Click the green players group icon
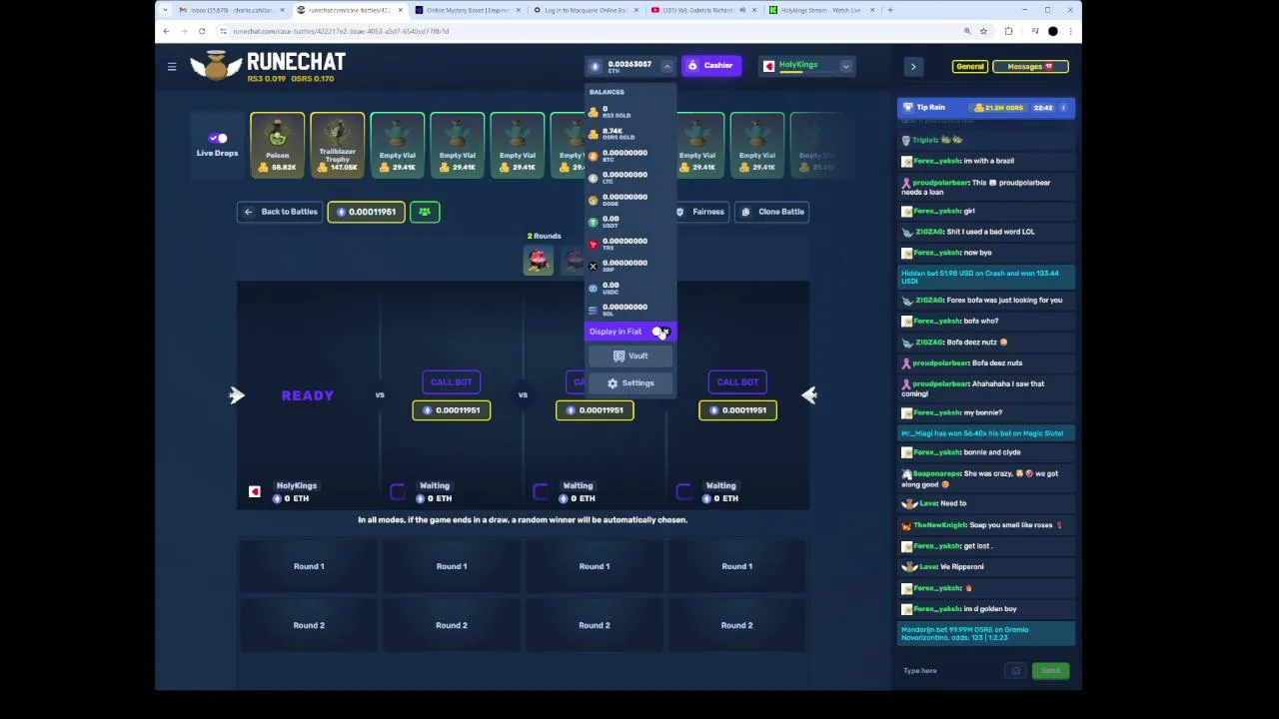This screenshot has width=1279, height=719. (425, 212)
